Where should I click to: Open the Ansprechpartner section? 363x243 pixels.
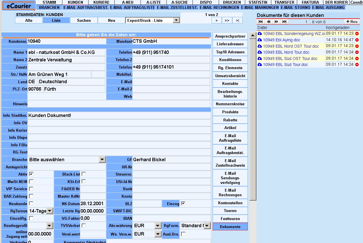point(230,36)
